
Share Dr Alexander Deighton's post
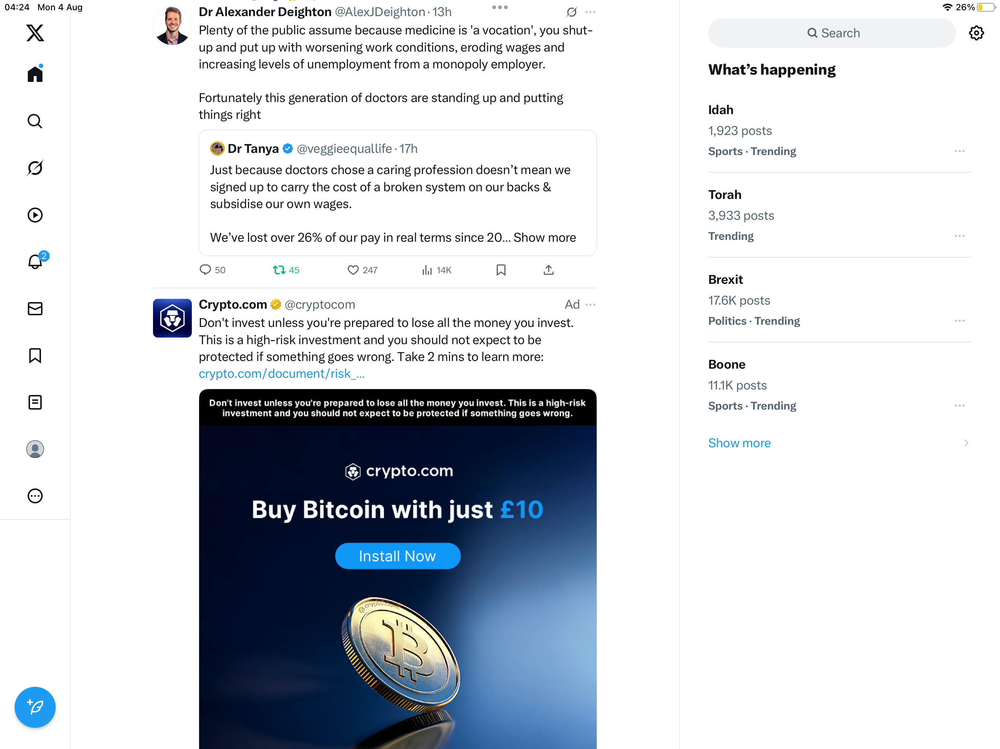(x=548, y=270)
